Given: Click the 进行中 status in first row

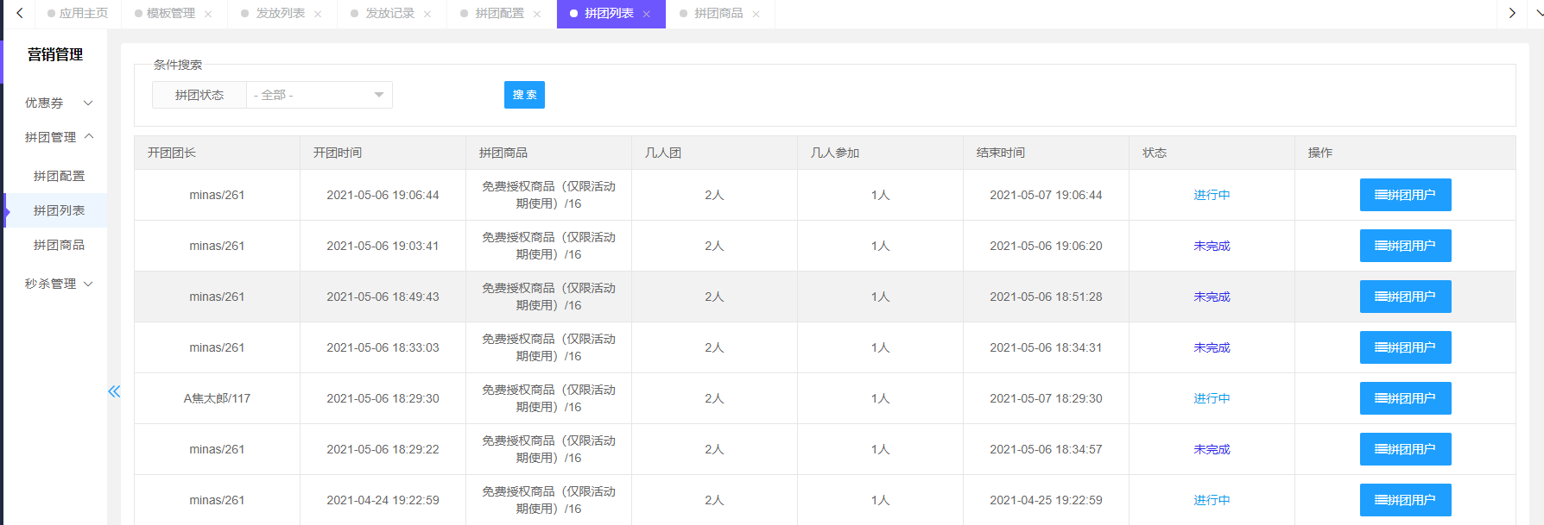Looking at the screenshot, I should point(1212,195).
